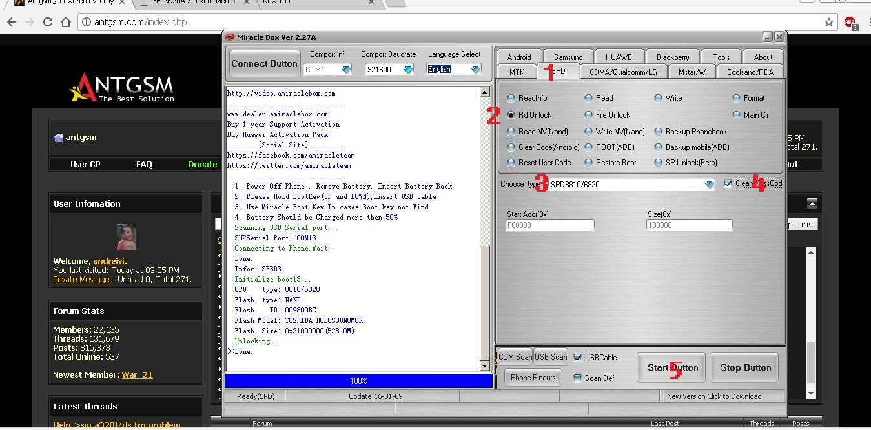Click the ANTGSM forum logo
Viewport: 871px width, 430px height.
(x=121, y=87)
